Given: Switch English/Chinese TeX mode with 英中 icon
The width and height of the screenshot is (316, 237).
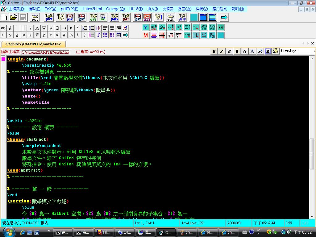Looking at the screenshot, I should (x=182, y=17).
